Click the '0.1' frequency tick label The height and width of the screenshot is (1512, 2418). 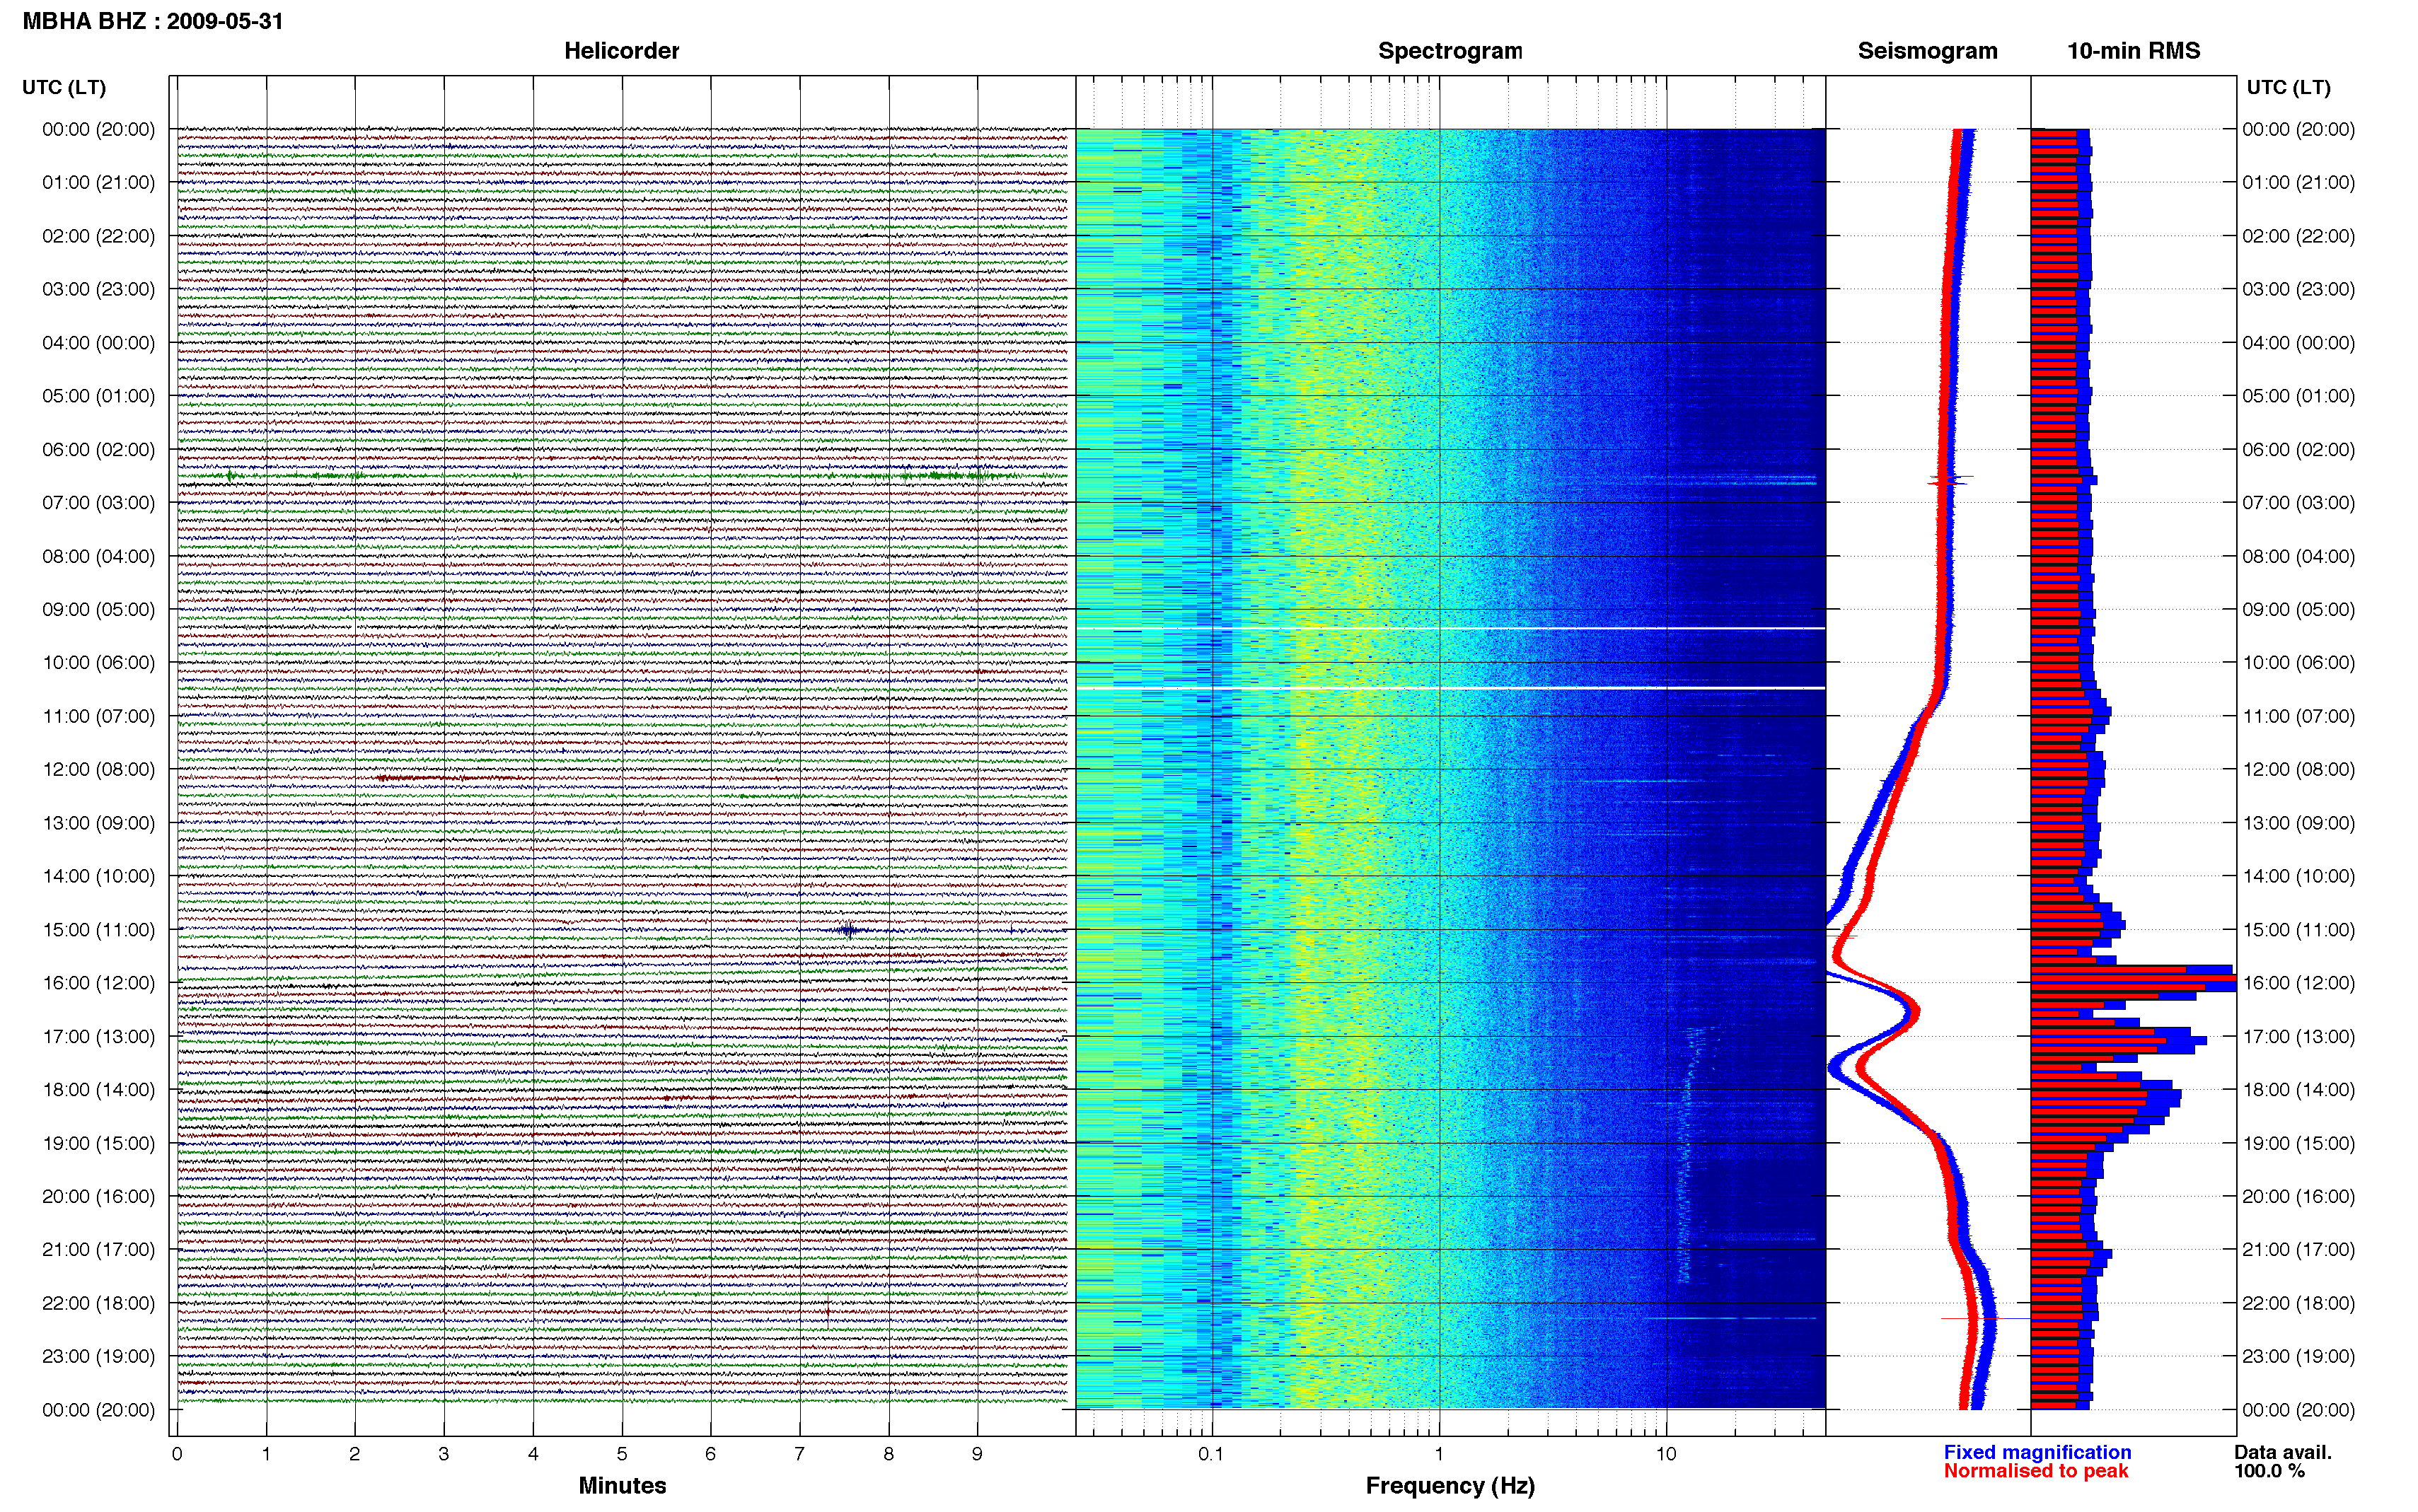click(x=1210, y=1455)
